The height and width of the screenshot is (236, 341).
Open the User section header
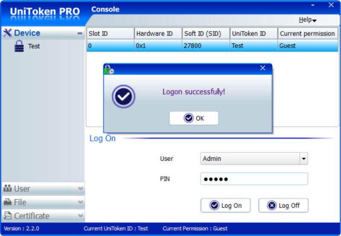[43, 189]
